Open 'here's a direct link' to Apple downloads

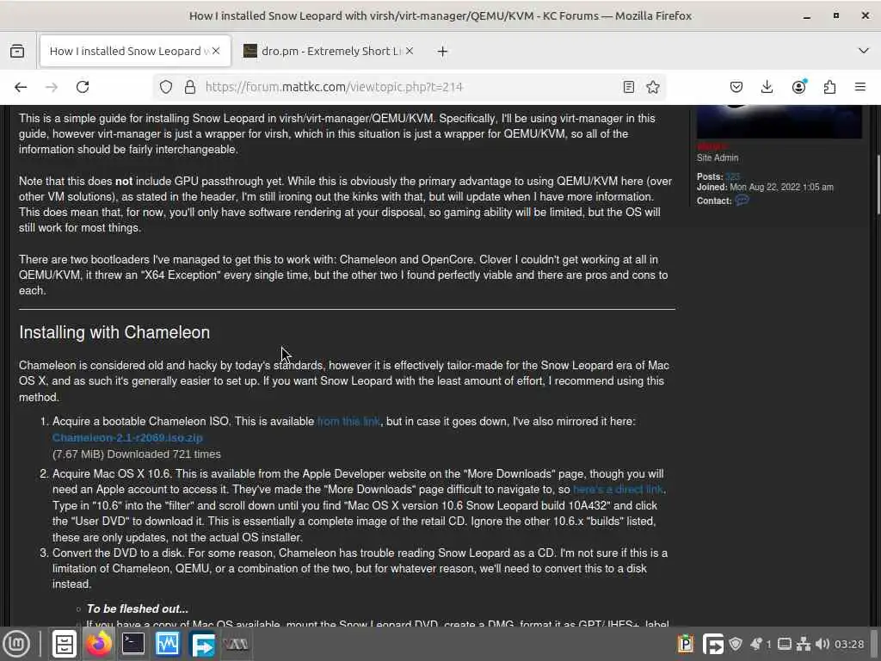coord(618,490)
